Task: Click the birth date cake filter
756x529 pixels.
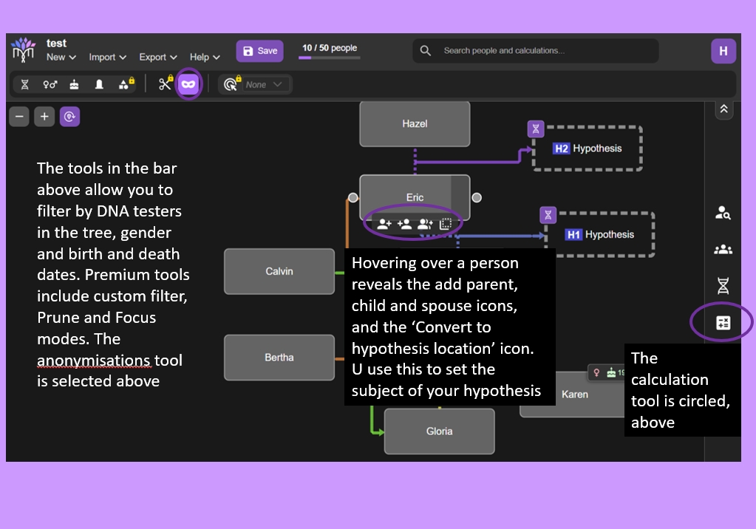Action: [x=74, y=84]
